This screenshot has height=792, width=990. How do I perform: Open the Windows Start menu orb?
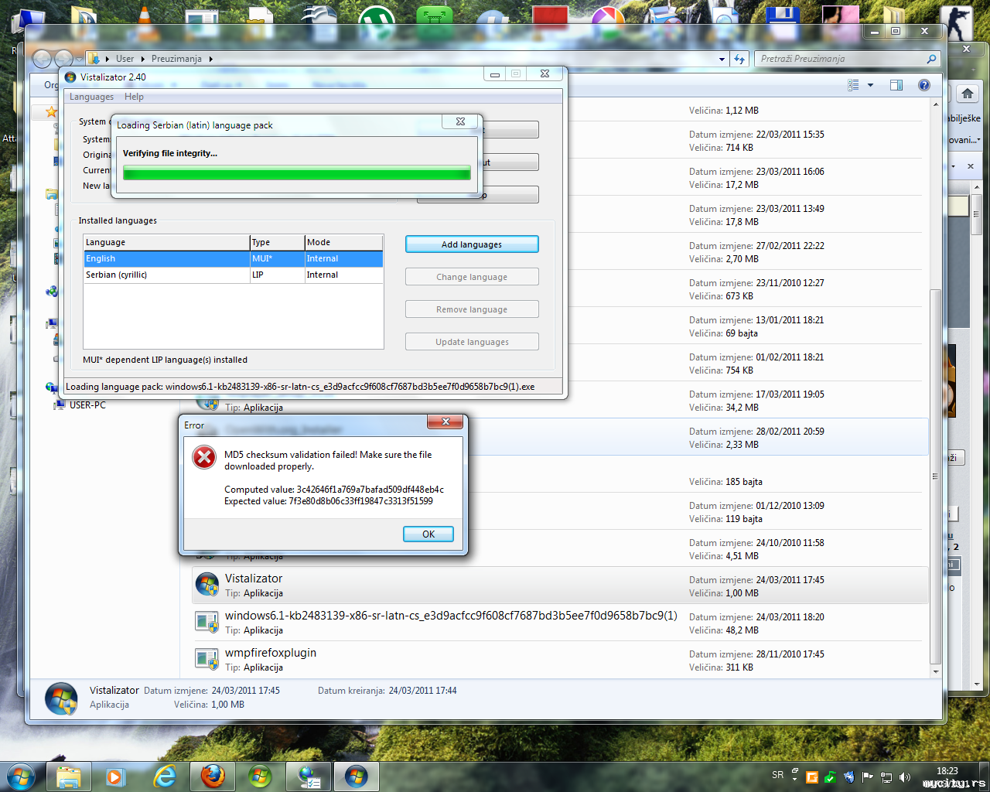pyautogui.click(x=21, y=776)
